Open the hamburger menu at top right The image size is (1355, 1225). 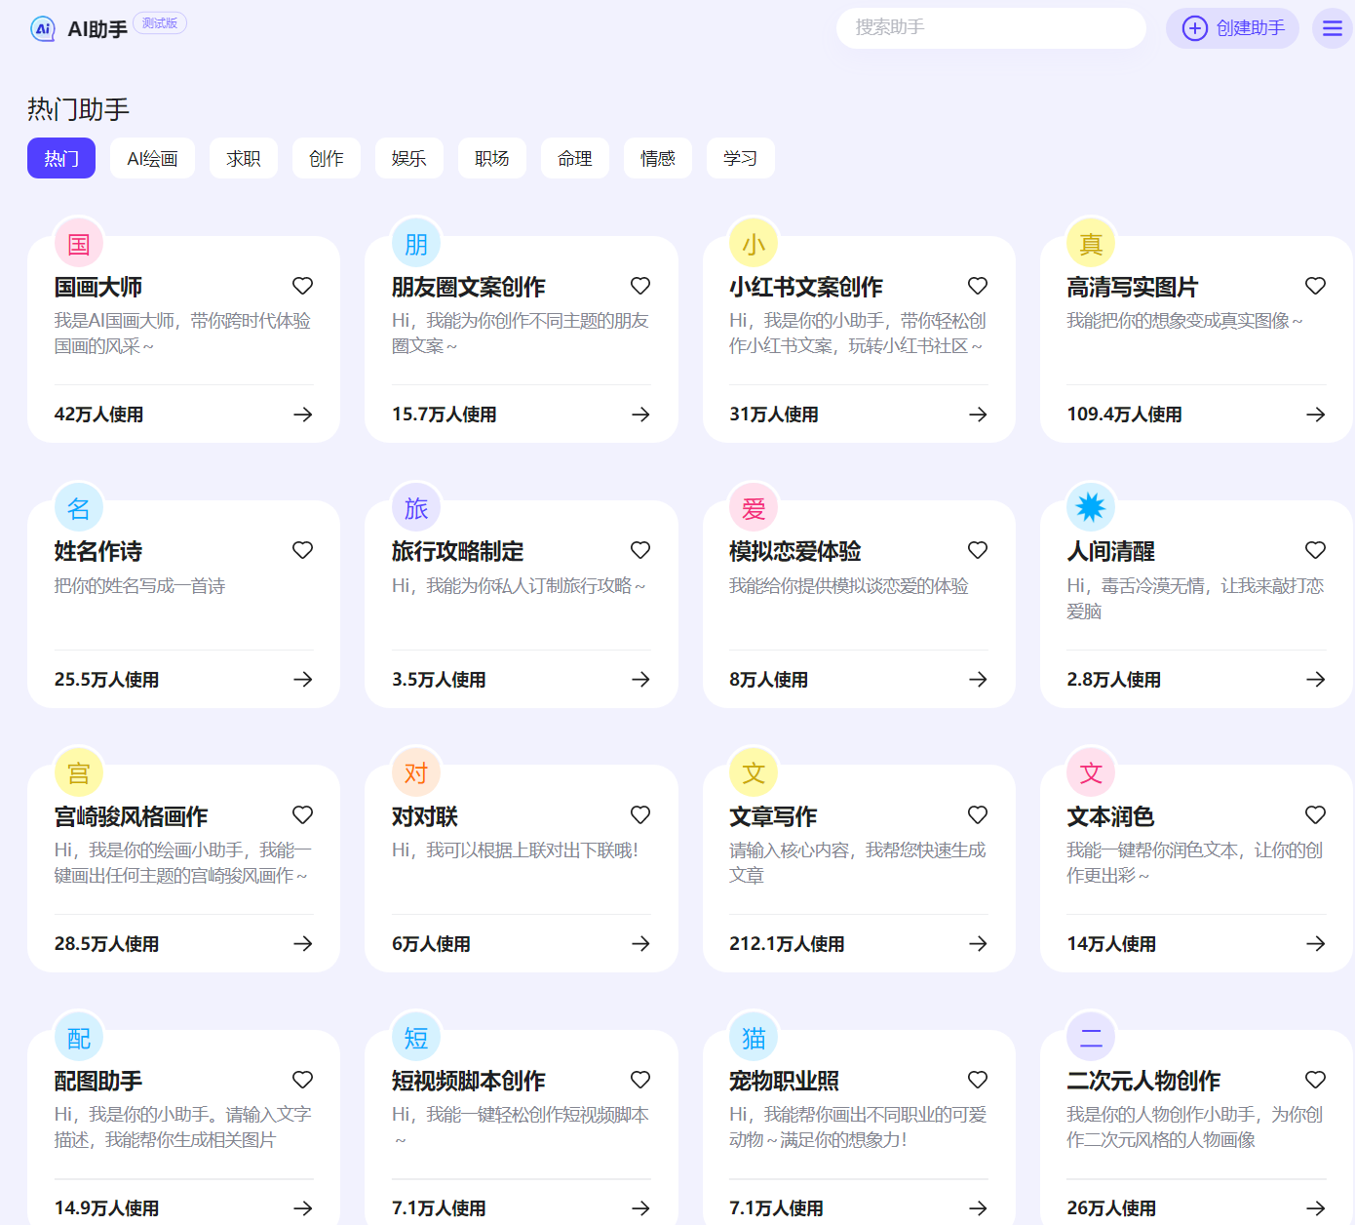pos(1332,28)
